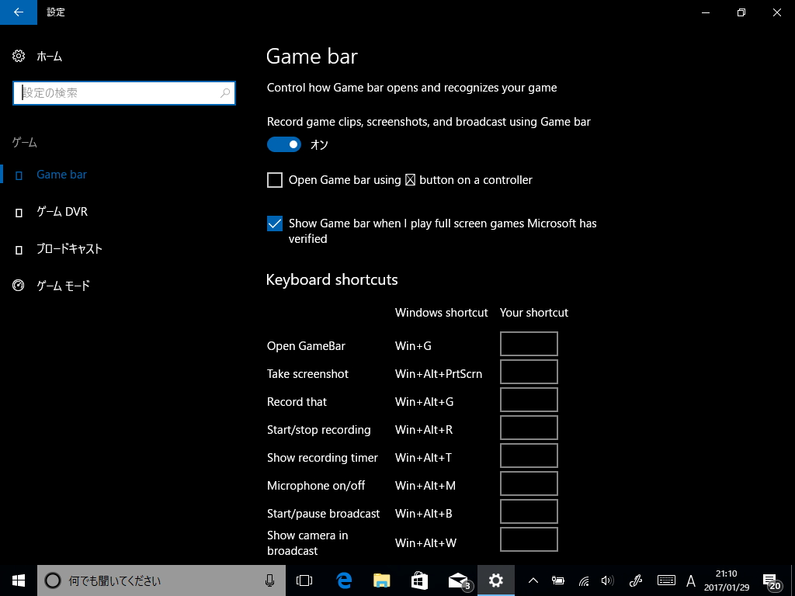The height and width of the screenshot is (596, 795).
Task: Click the icon beside ゲーム DVR
Action: (19, 213)
